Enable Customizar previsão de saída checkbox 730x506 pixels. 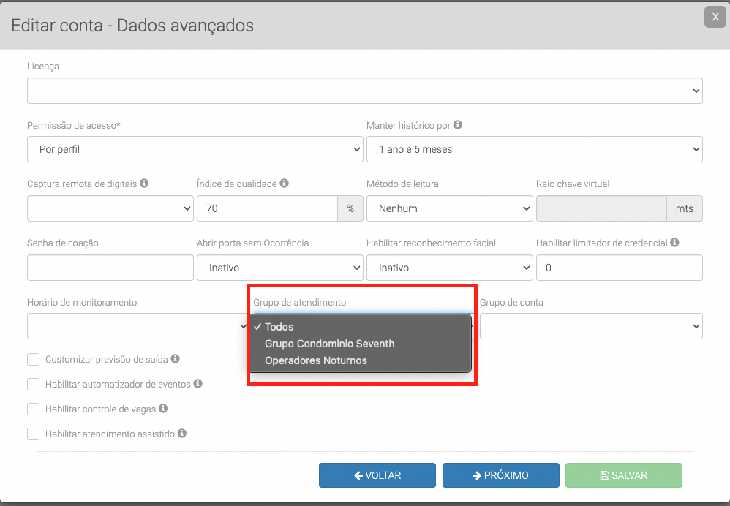[33, 360]
